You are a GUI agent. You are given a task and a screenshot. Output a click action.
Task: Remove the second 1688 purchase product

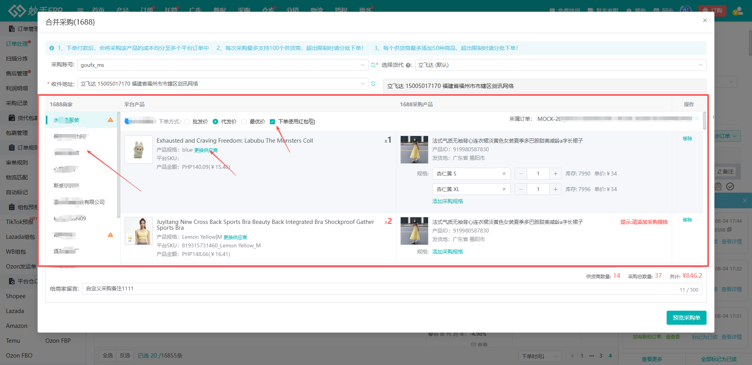point(687,220)
